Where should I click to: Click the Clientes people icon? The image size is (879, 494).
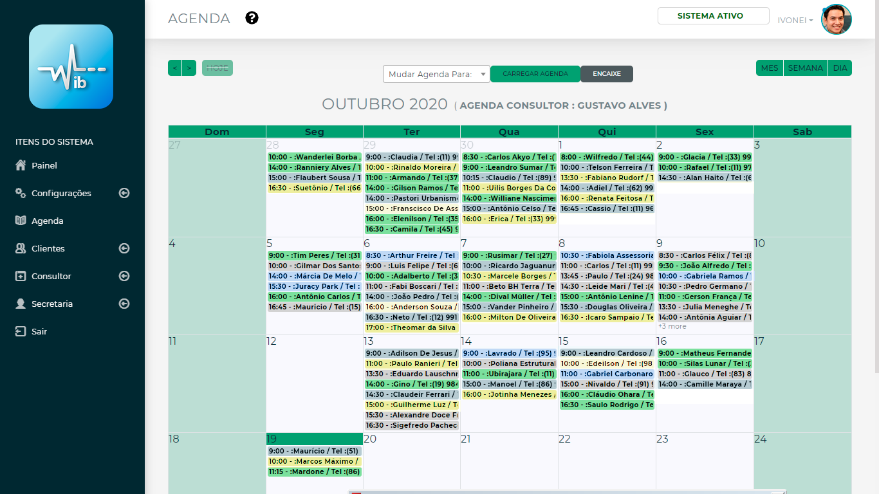tap(21, 248)
